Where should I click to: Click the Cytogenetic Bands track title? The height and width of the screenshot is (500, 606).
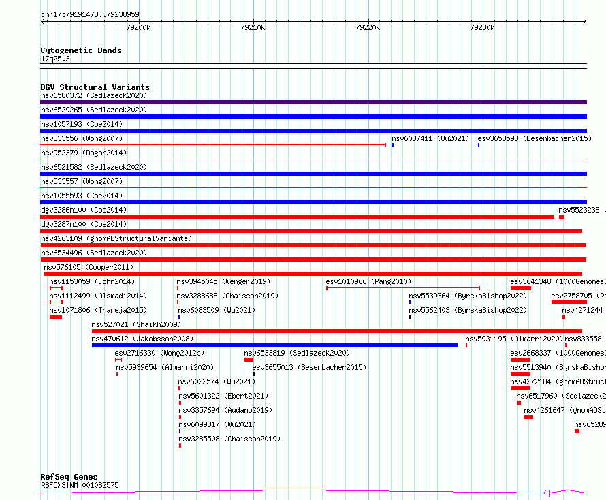(81, 50)
